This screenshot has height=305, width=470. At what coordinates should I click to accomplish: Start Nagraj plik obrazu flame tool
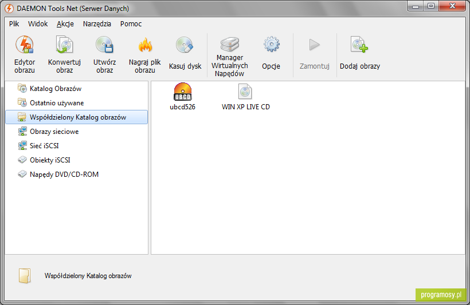click(145, 54)
